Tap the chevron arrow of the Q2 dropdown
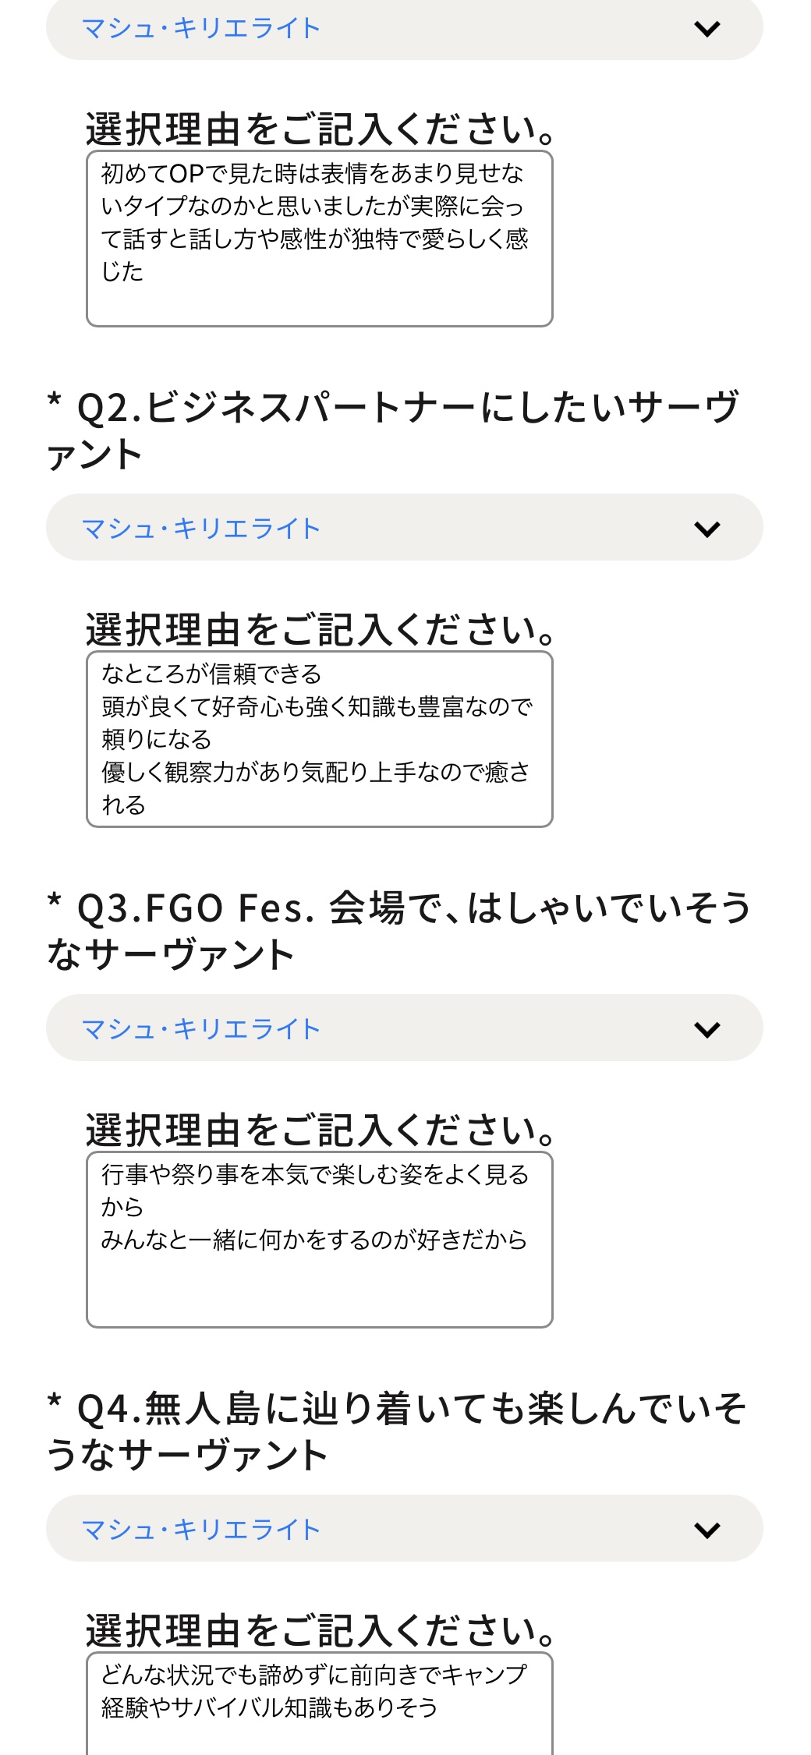 click(707, 529)
